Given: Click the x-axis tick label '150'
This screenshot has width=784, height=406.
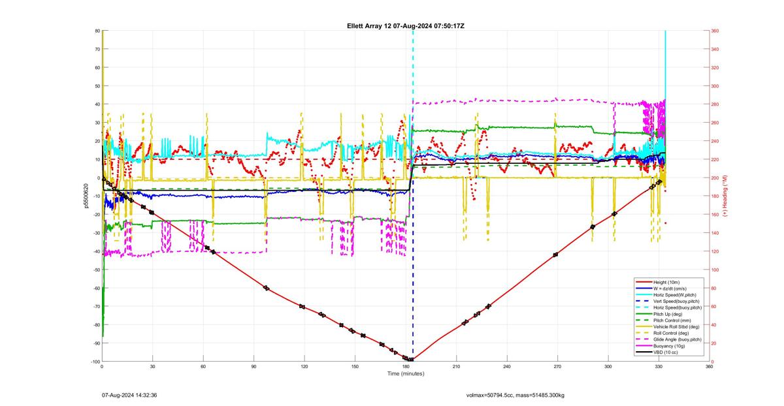Looking at the screenshot, I should [x=355, y=367].
